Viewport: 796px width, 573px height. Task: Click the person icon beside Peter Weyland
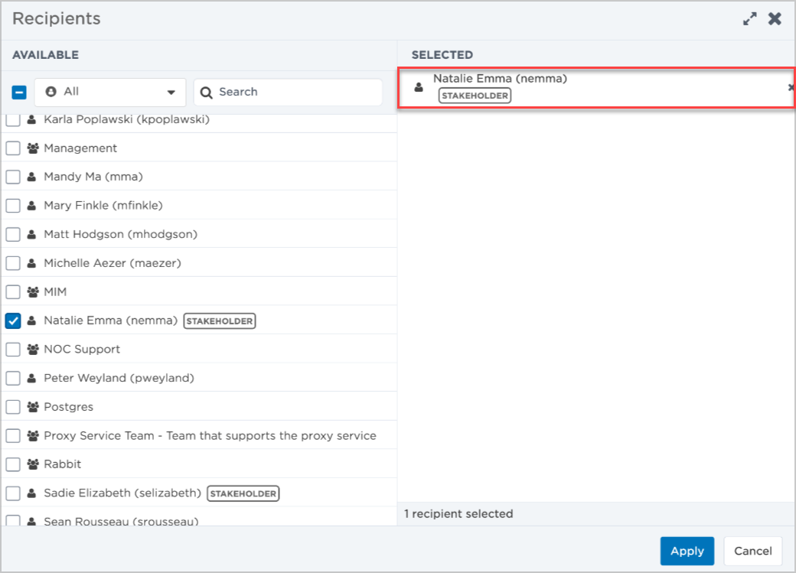32,379
